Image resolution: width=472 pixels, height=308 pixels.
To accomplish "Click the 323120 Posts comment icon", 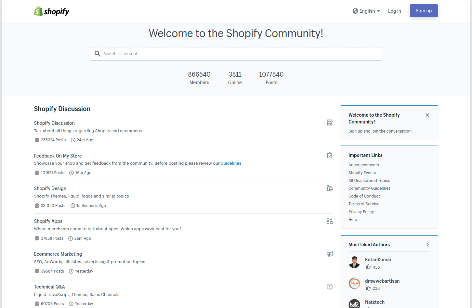I will coord(37,206).
